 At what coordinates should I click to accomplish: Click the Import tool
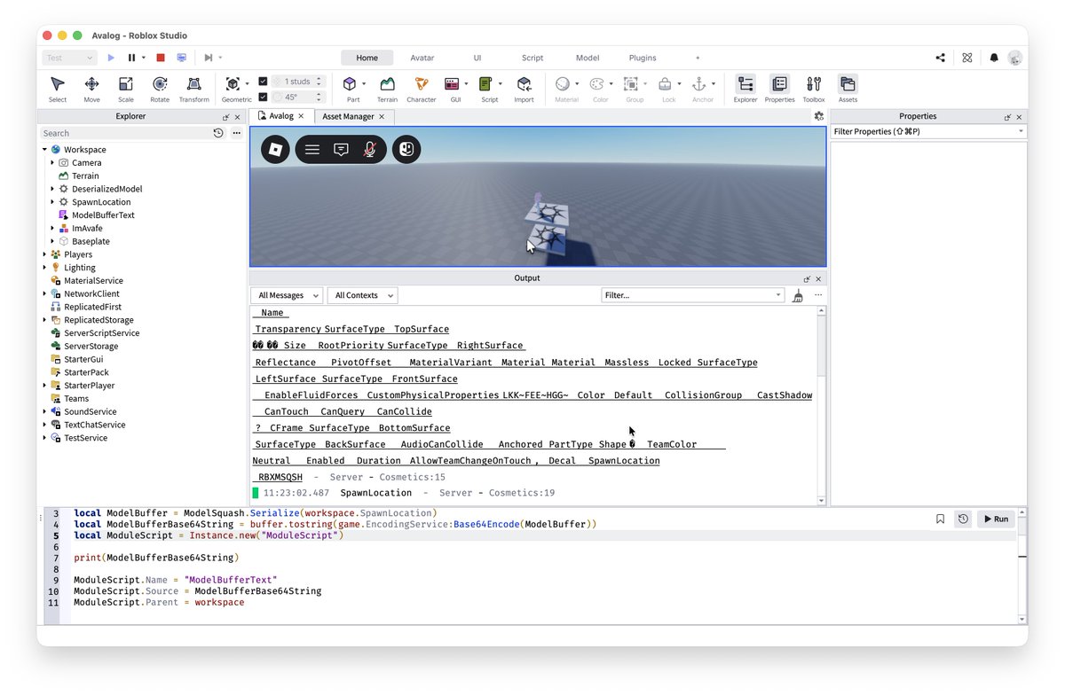tap(524, 89)
